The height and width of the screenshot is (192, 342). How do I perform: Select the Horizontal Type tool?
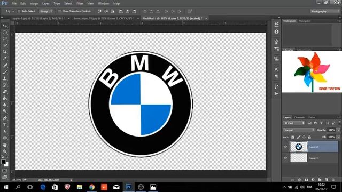(5, 125)
